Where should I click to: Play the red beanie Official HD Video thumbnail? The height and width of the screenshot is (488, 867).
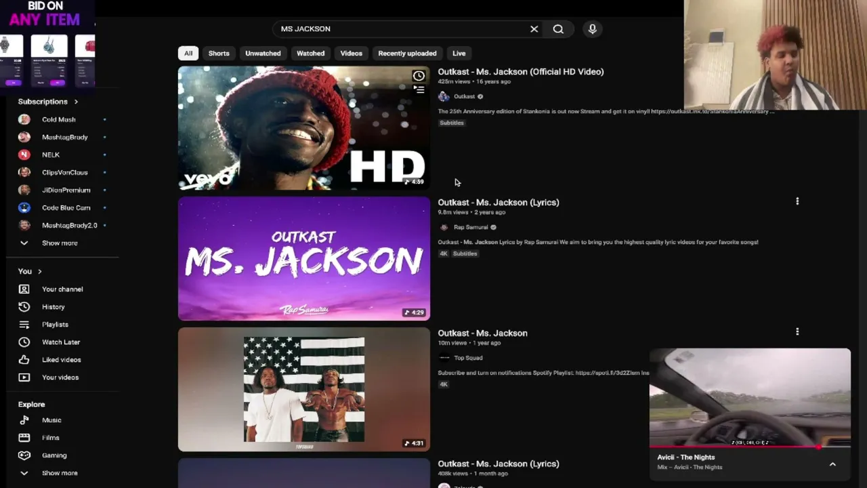point(304,128)
